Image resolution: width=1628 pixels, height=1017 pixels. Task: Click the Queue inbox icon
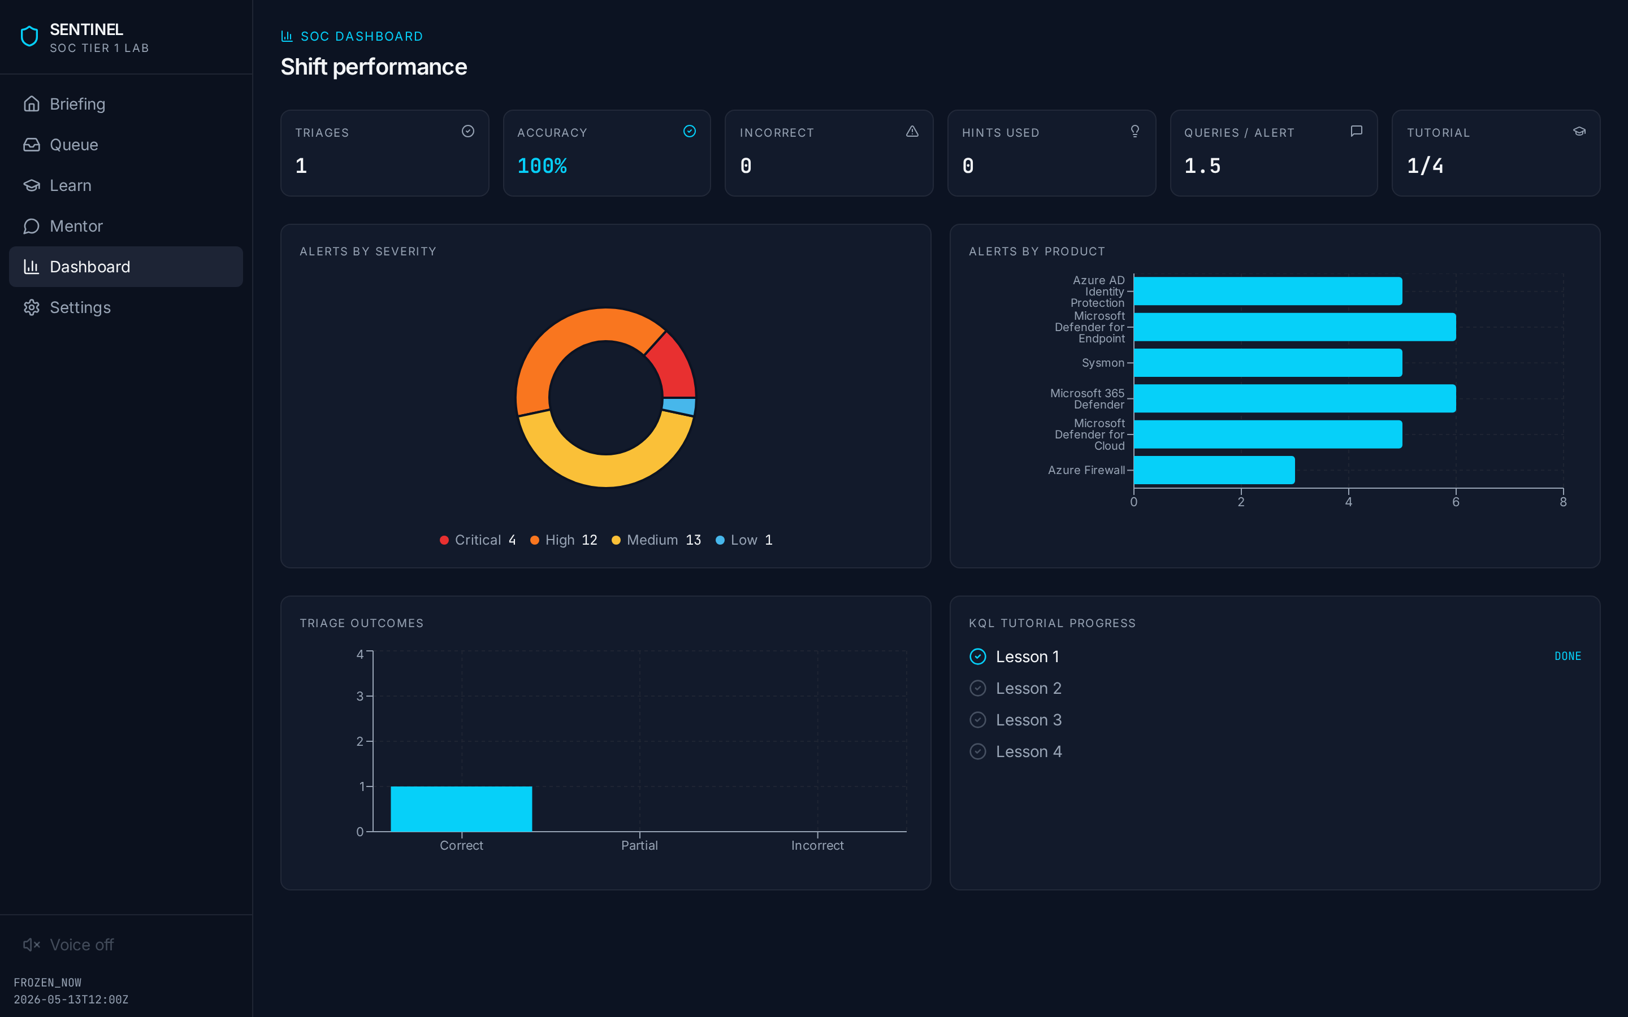pos(32,145)
